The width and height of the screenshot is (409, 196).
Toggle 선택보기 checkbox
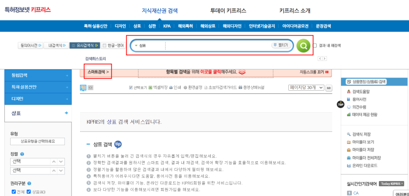point(131,88)
